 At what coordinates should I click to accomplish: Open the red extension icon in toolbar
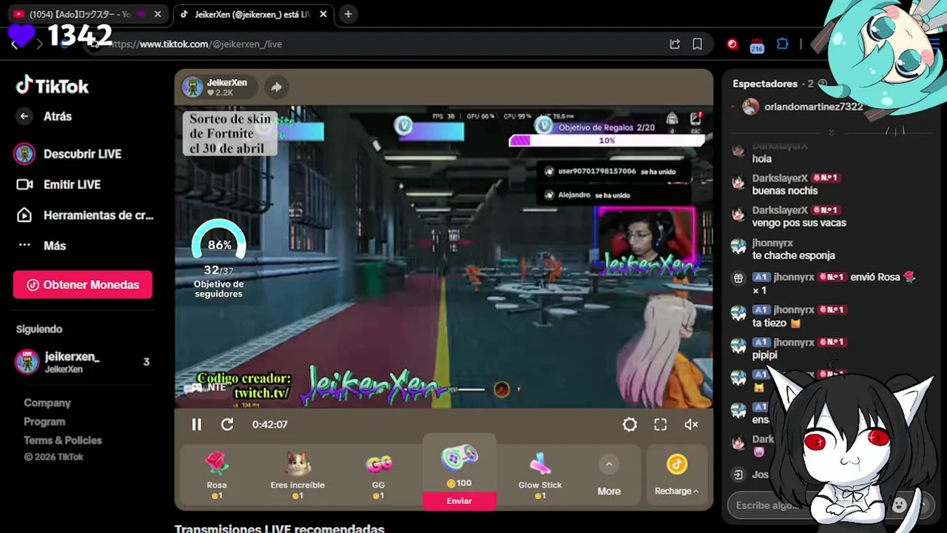click(x=732, y=44)
